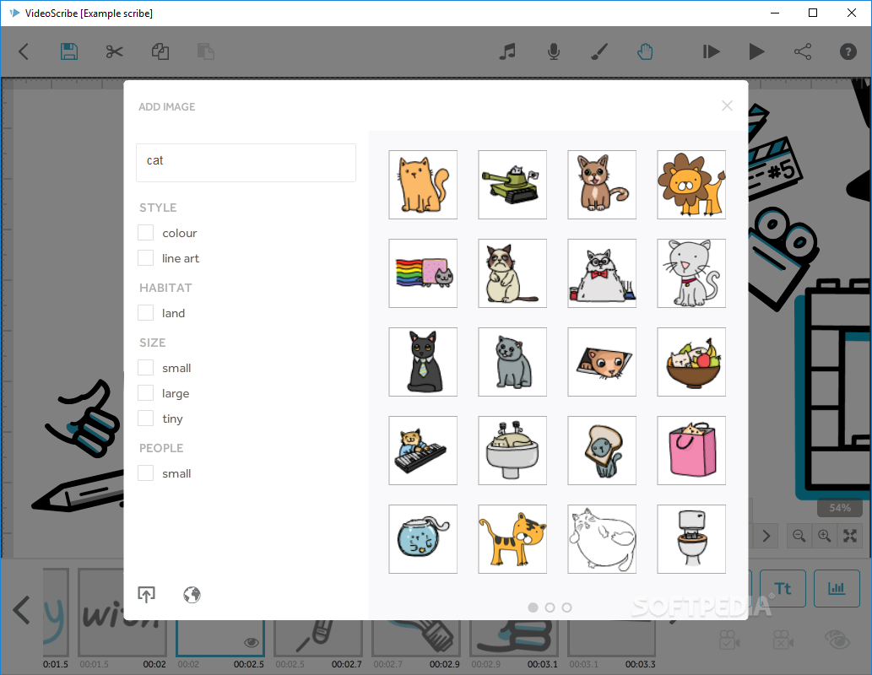Click the paste icon in toolbar

point(206,51)
